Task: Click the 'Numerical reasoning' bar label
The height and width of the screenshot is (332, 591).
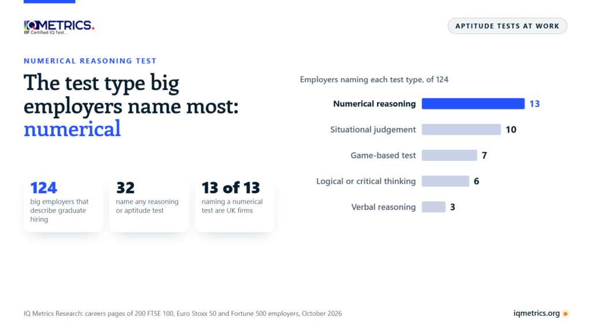Action: (374, 104)
